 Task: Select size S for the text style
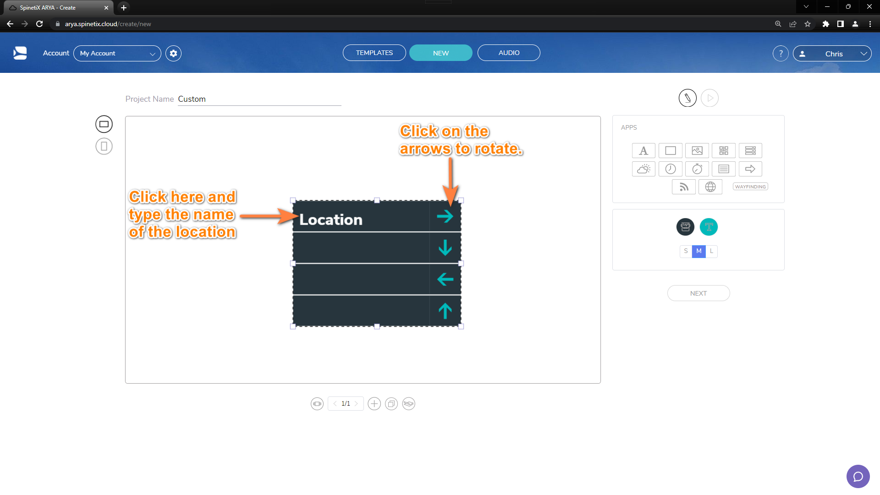[x=686, y=251]
